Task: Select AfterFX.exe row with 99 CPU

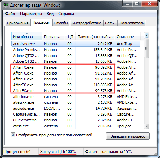Action: (x=76, y=85)
